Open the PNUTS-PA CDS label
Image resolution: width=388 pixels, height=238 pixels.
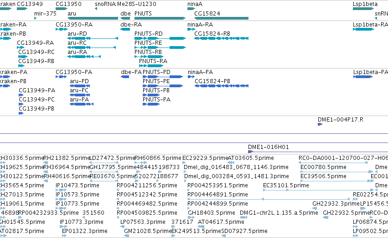pos(156,100)
